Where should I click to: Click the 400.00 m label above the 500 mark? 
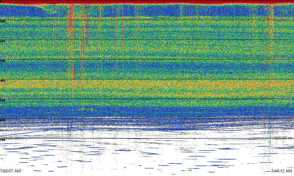9,98
